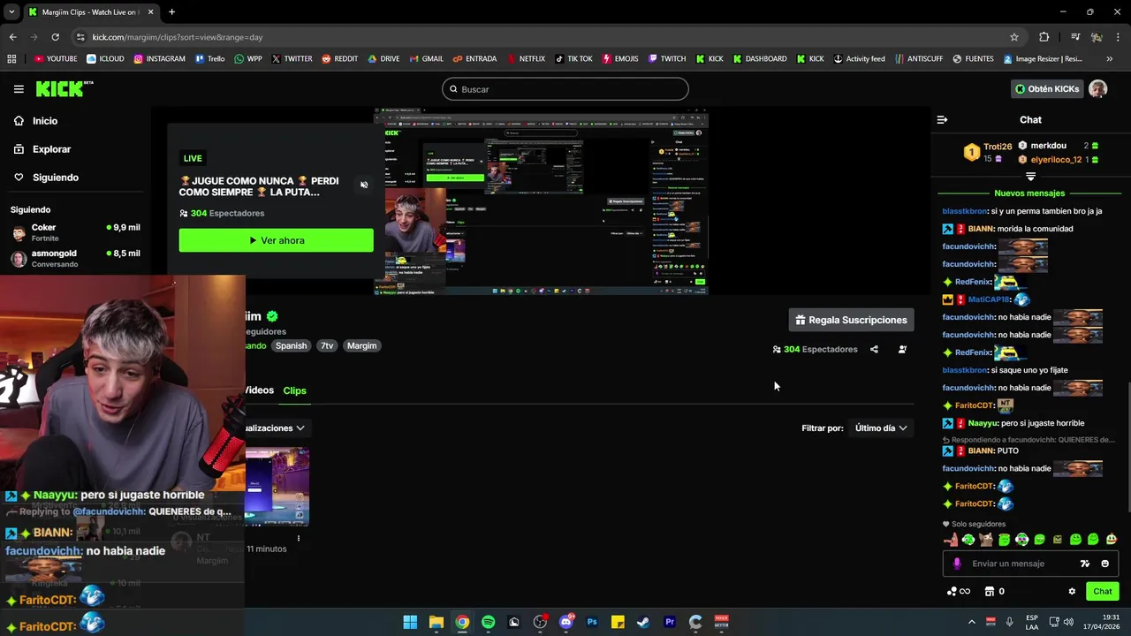Open the chat shop icon showing 0
Screen dimensions: 1131x636
click(995, 592)
